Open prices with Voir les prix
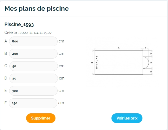This screenshot has height=130, width=168. (127, 118)
